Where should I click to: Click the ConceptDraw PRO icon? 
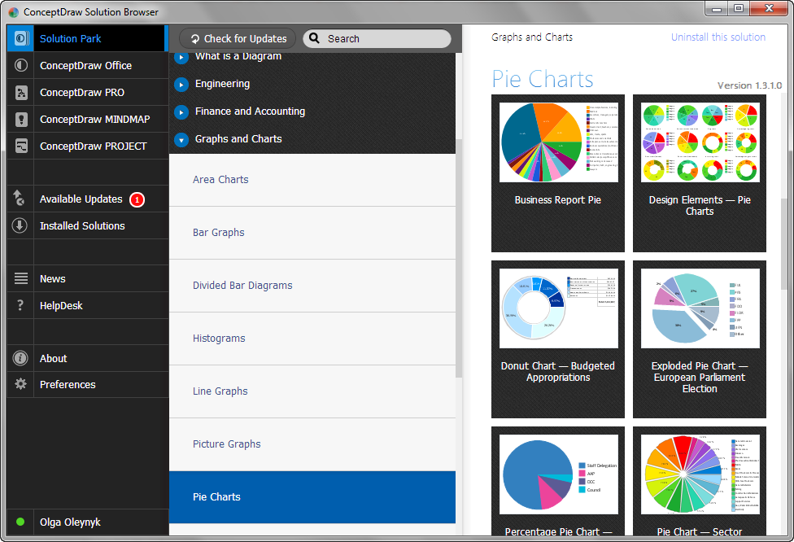pyautogui.click(x=21, y=92)
